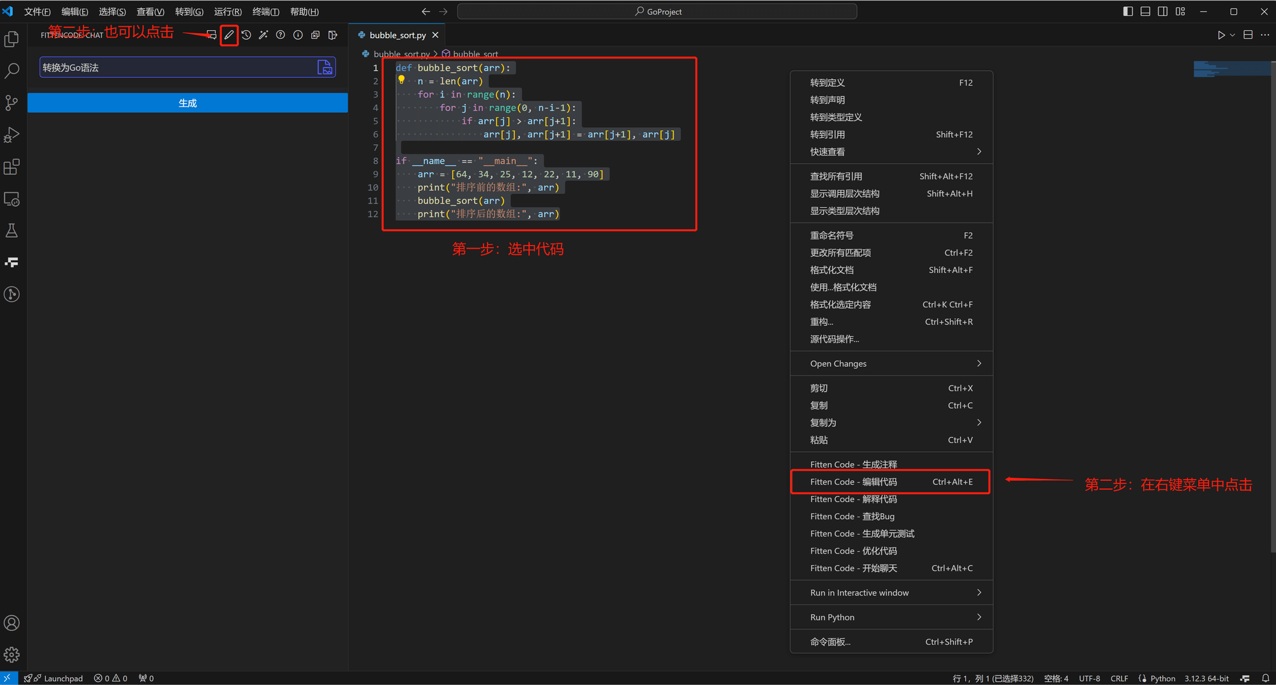Open chat history clock icon
Screen dimensions: 1276x685
coord(246,35)
